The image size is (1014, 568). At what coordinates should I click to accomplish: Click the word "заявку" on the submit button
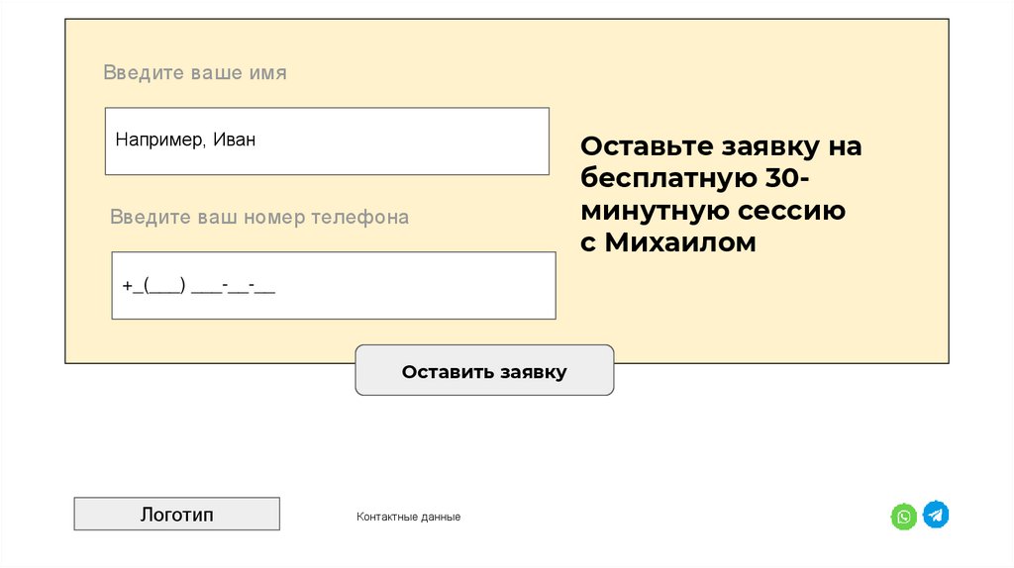[x=533, y=372]
